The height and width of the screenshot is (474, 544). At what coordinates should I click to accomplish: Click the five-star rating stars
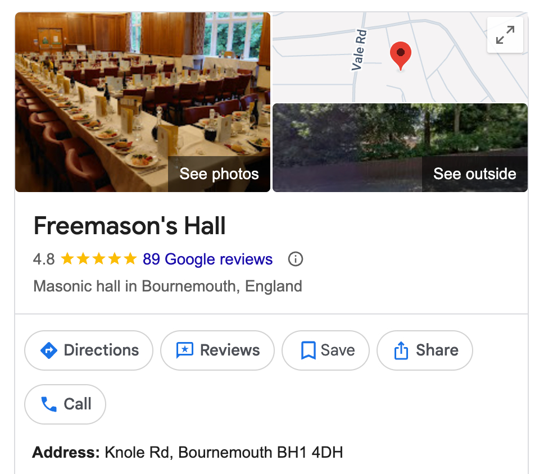click(x=98, y=259)
